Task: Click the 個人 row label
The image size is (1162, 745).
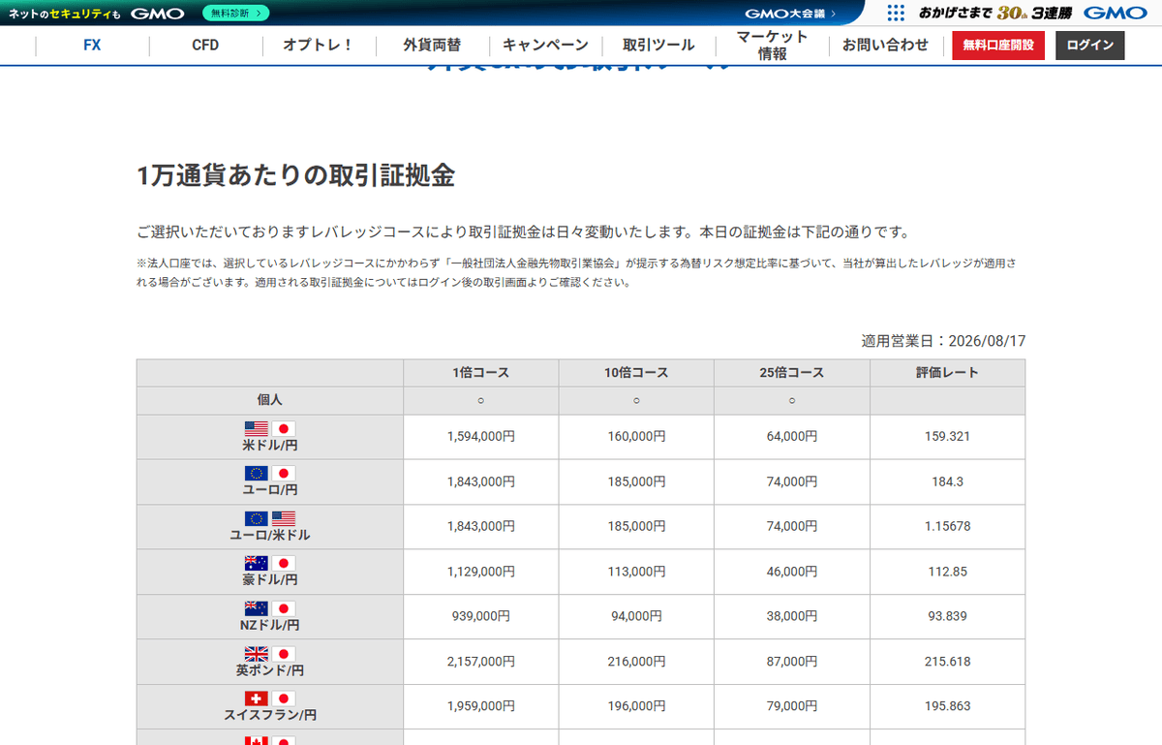Action: point(270,399)
